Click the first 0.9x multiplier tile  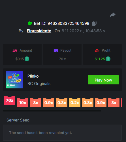(49, 103)
